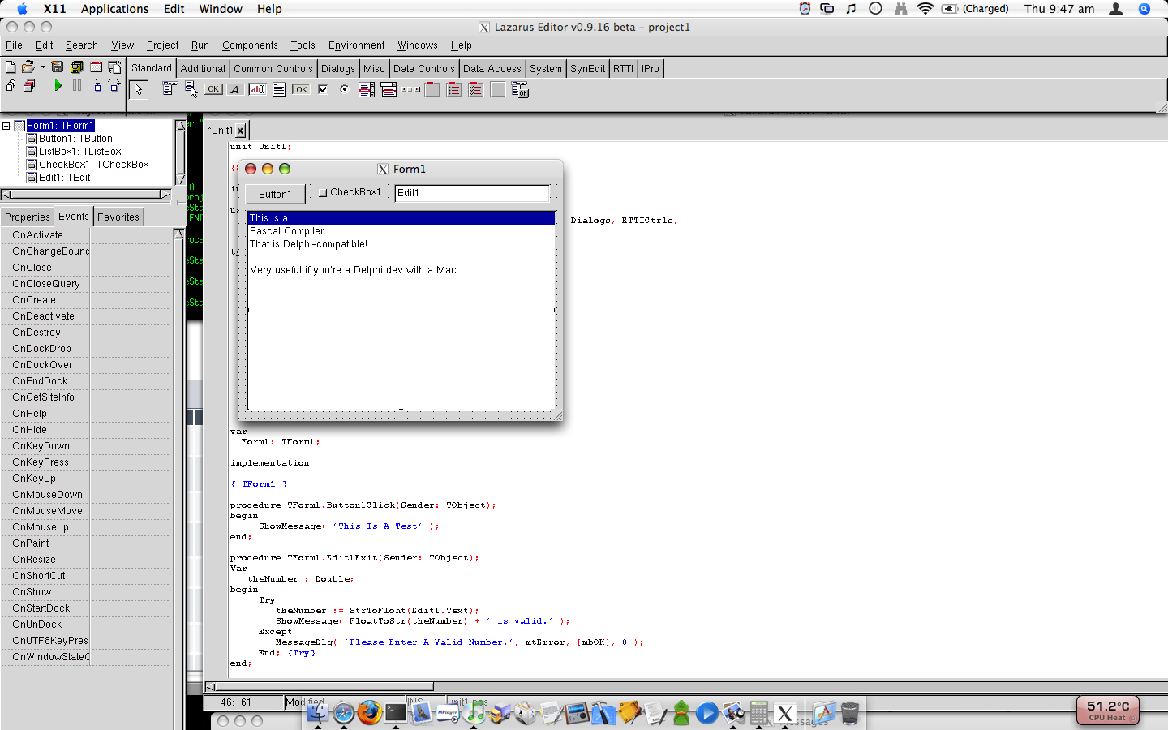1168x730 pixels.
Task: Run the project with green arrow
Action: [x=58, y=85]
